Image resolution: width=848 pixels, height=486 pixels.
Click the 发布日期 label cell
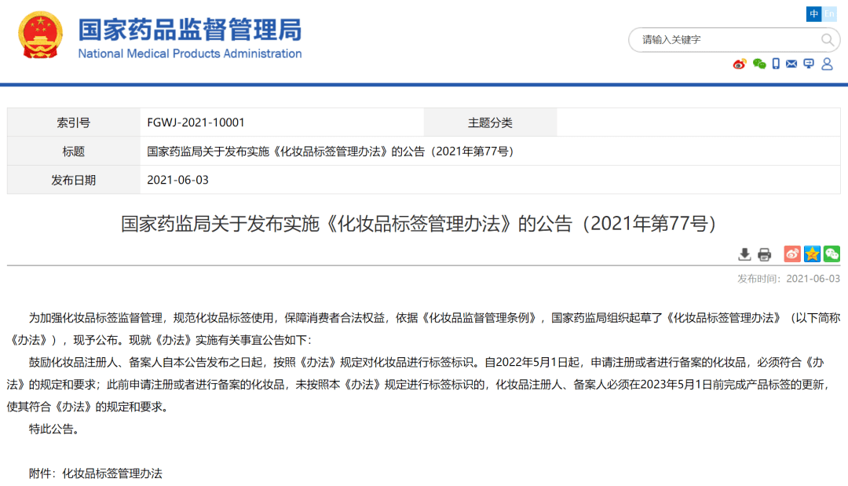74,180
